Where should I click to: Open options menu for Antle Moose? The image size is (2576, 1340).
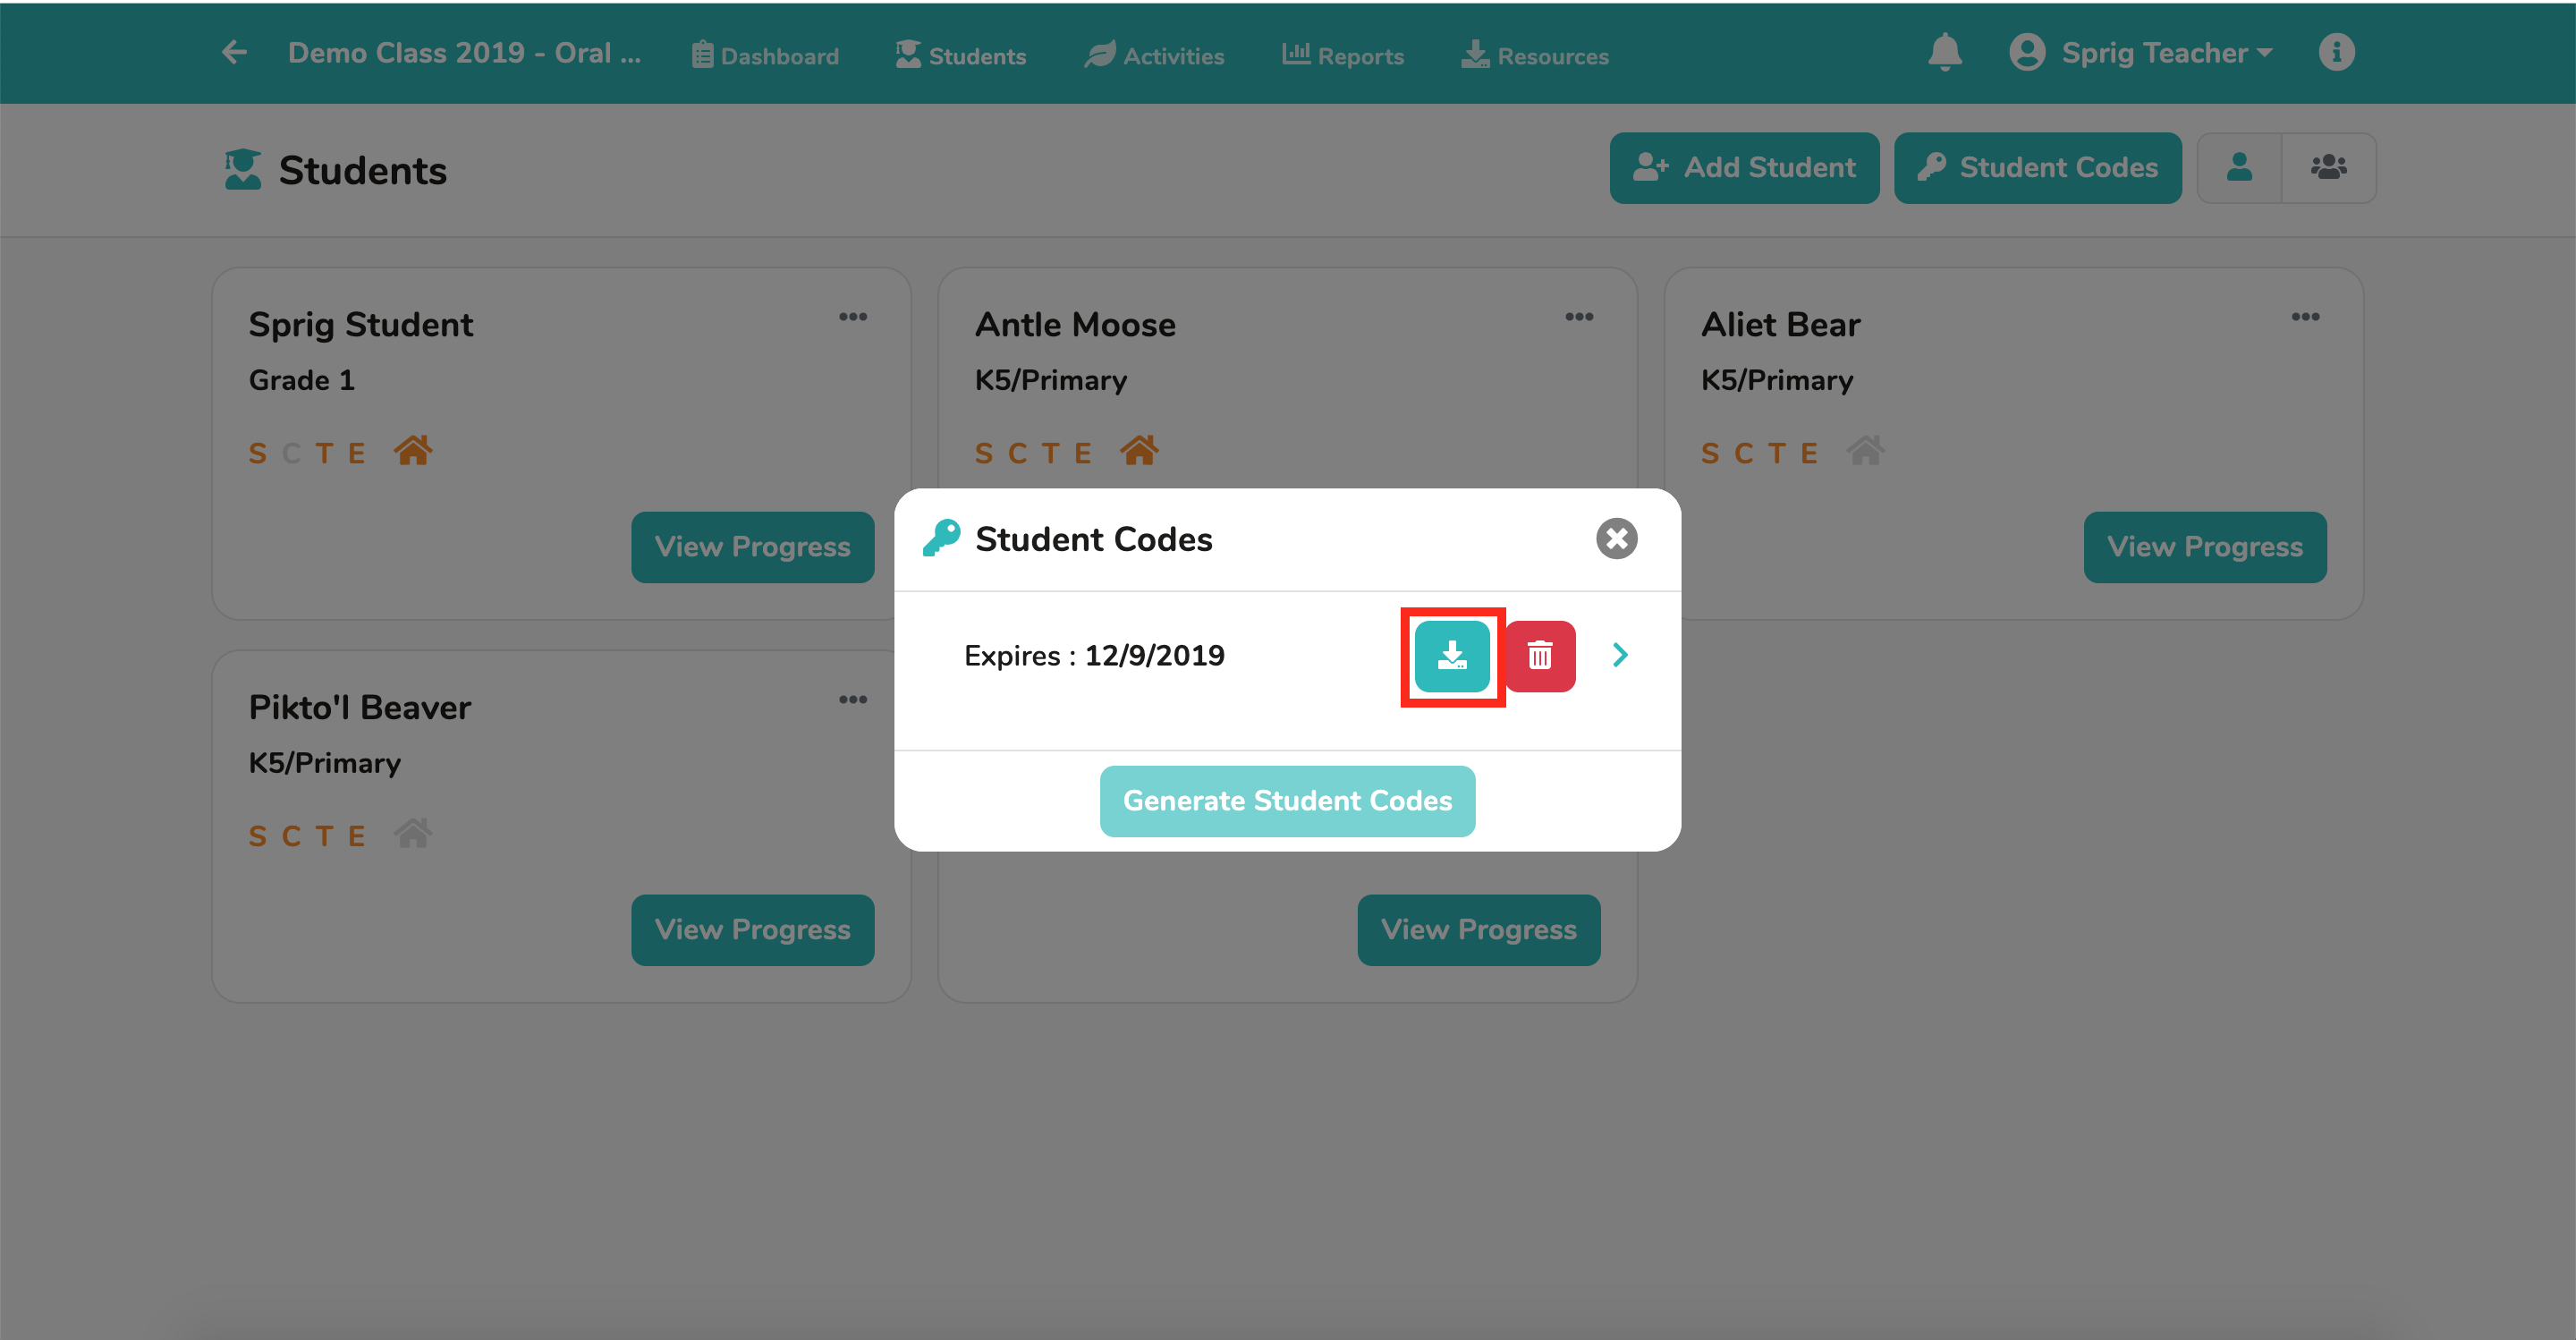click(1578, 317)
